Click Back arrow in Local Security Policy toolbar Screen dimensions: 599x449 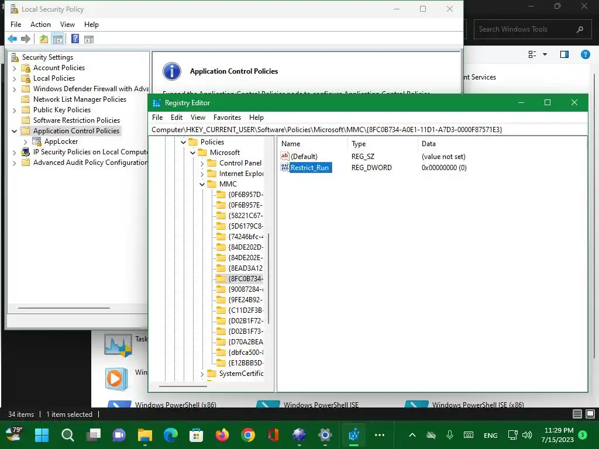point(12,39)
